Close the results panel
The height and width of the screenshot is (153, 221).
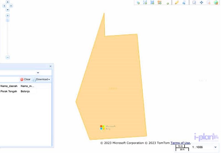[51, 66]
